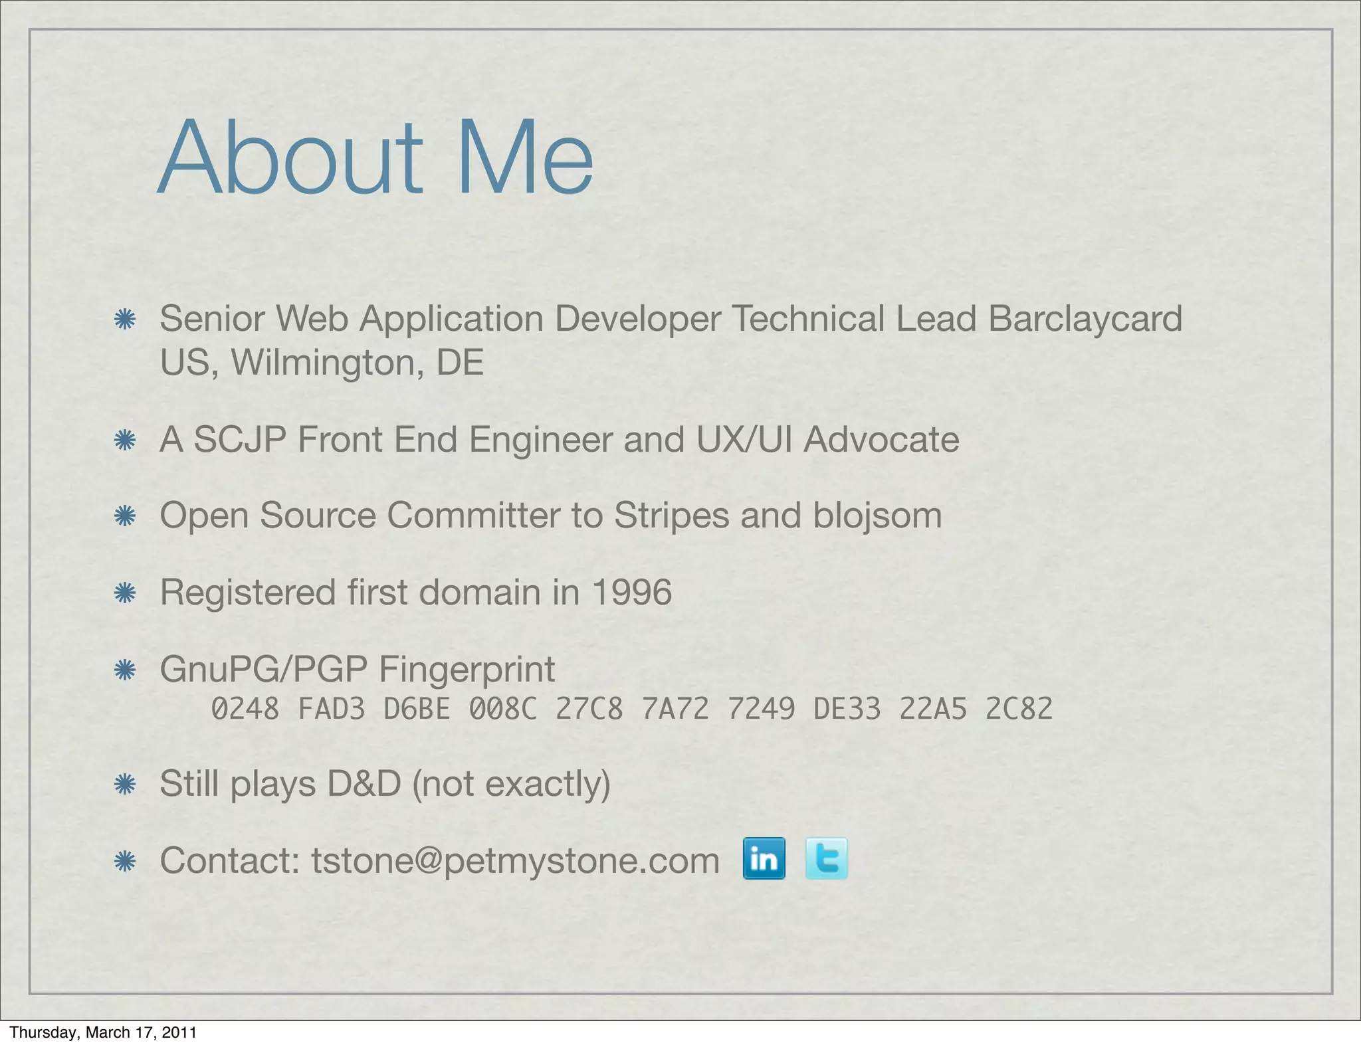
Task: Click the tstone@petmystone.com email address
Action: tap(516, 861)
